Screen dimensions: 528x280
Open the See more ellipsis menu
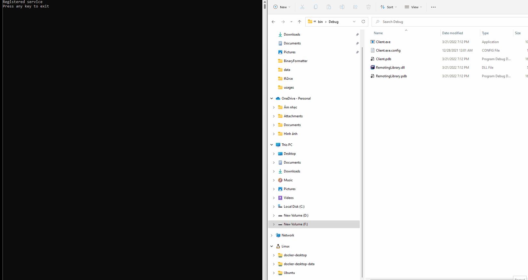point(433,7)
